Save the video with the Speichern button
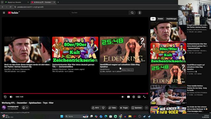211x119 pixels. pyautogui.click(x=137, y=108)
